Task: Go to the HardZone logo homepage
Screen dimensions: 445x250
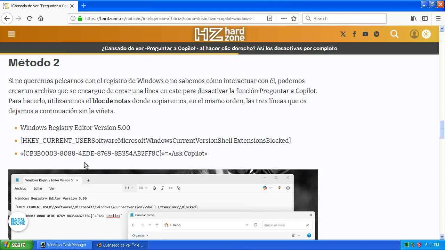Action: click(220, 34)
